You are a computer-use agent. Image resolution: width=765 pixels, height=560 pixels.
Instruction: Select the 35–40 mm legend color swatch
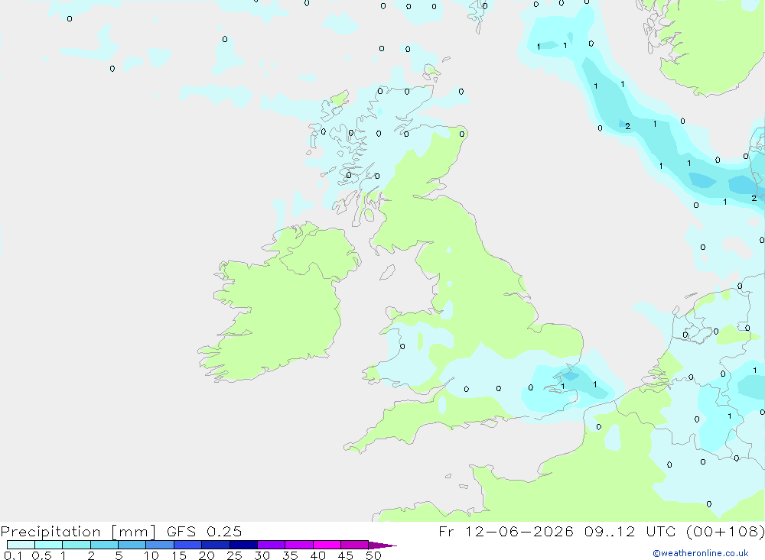tap(299, 545)
